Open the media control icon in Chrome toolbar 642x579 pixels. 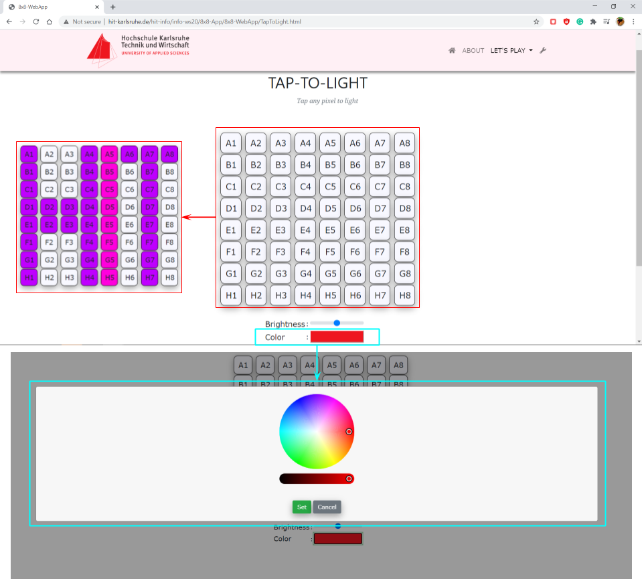[x=607, y=21]
